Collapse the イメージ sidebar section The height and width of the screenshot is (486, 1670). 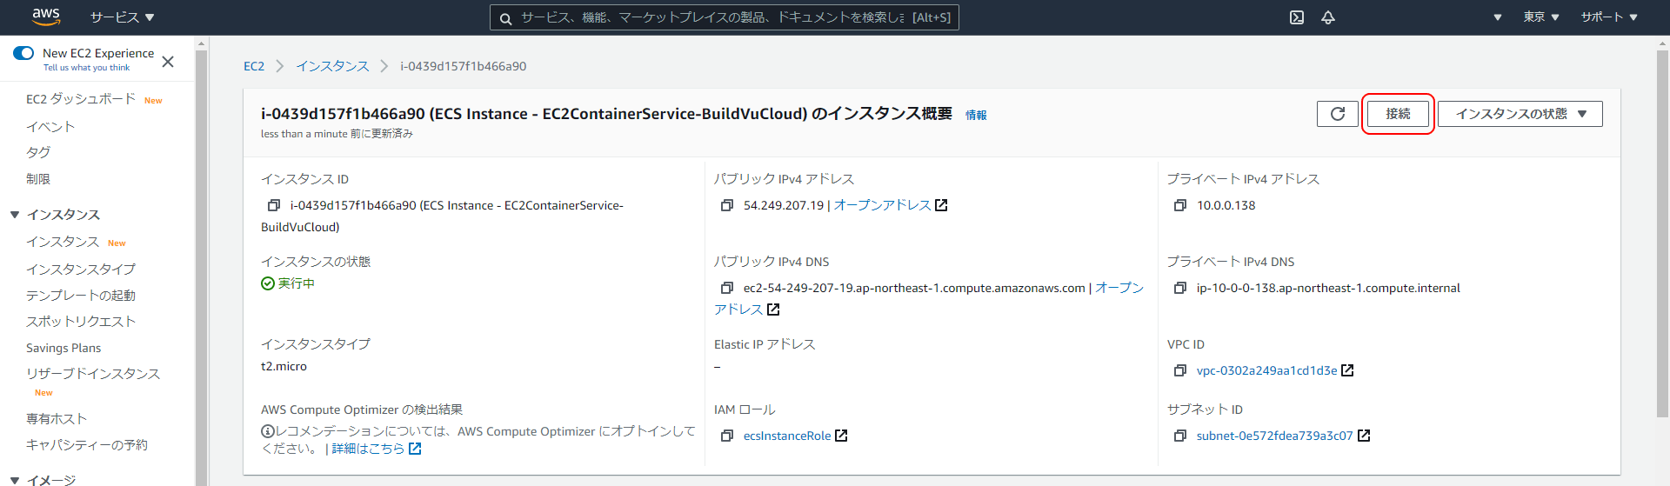[x=15, y=480]
